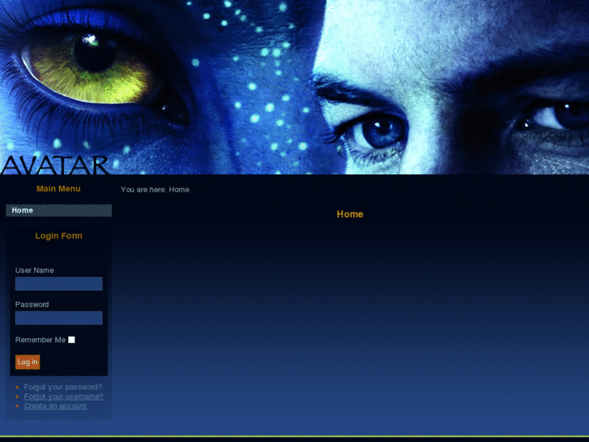Click the orange Log in button
The width and height of the screenshot is (589, 442).
point(28,362)
